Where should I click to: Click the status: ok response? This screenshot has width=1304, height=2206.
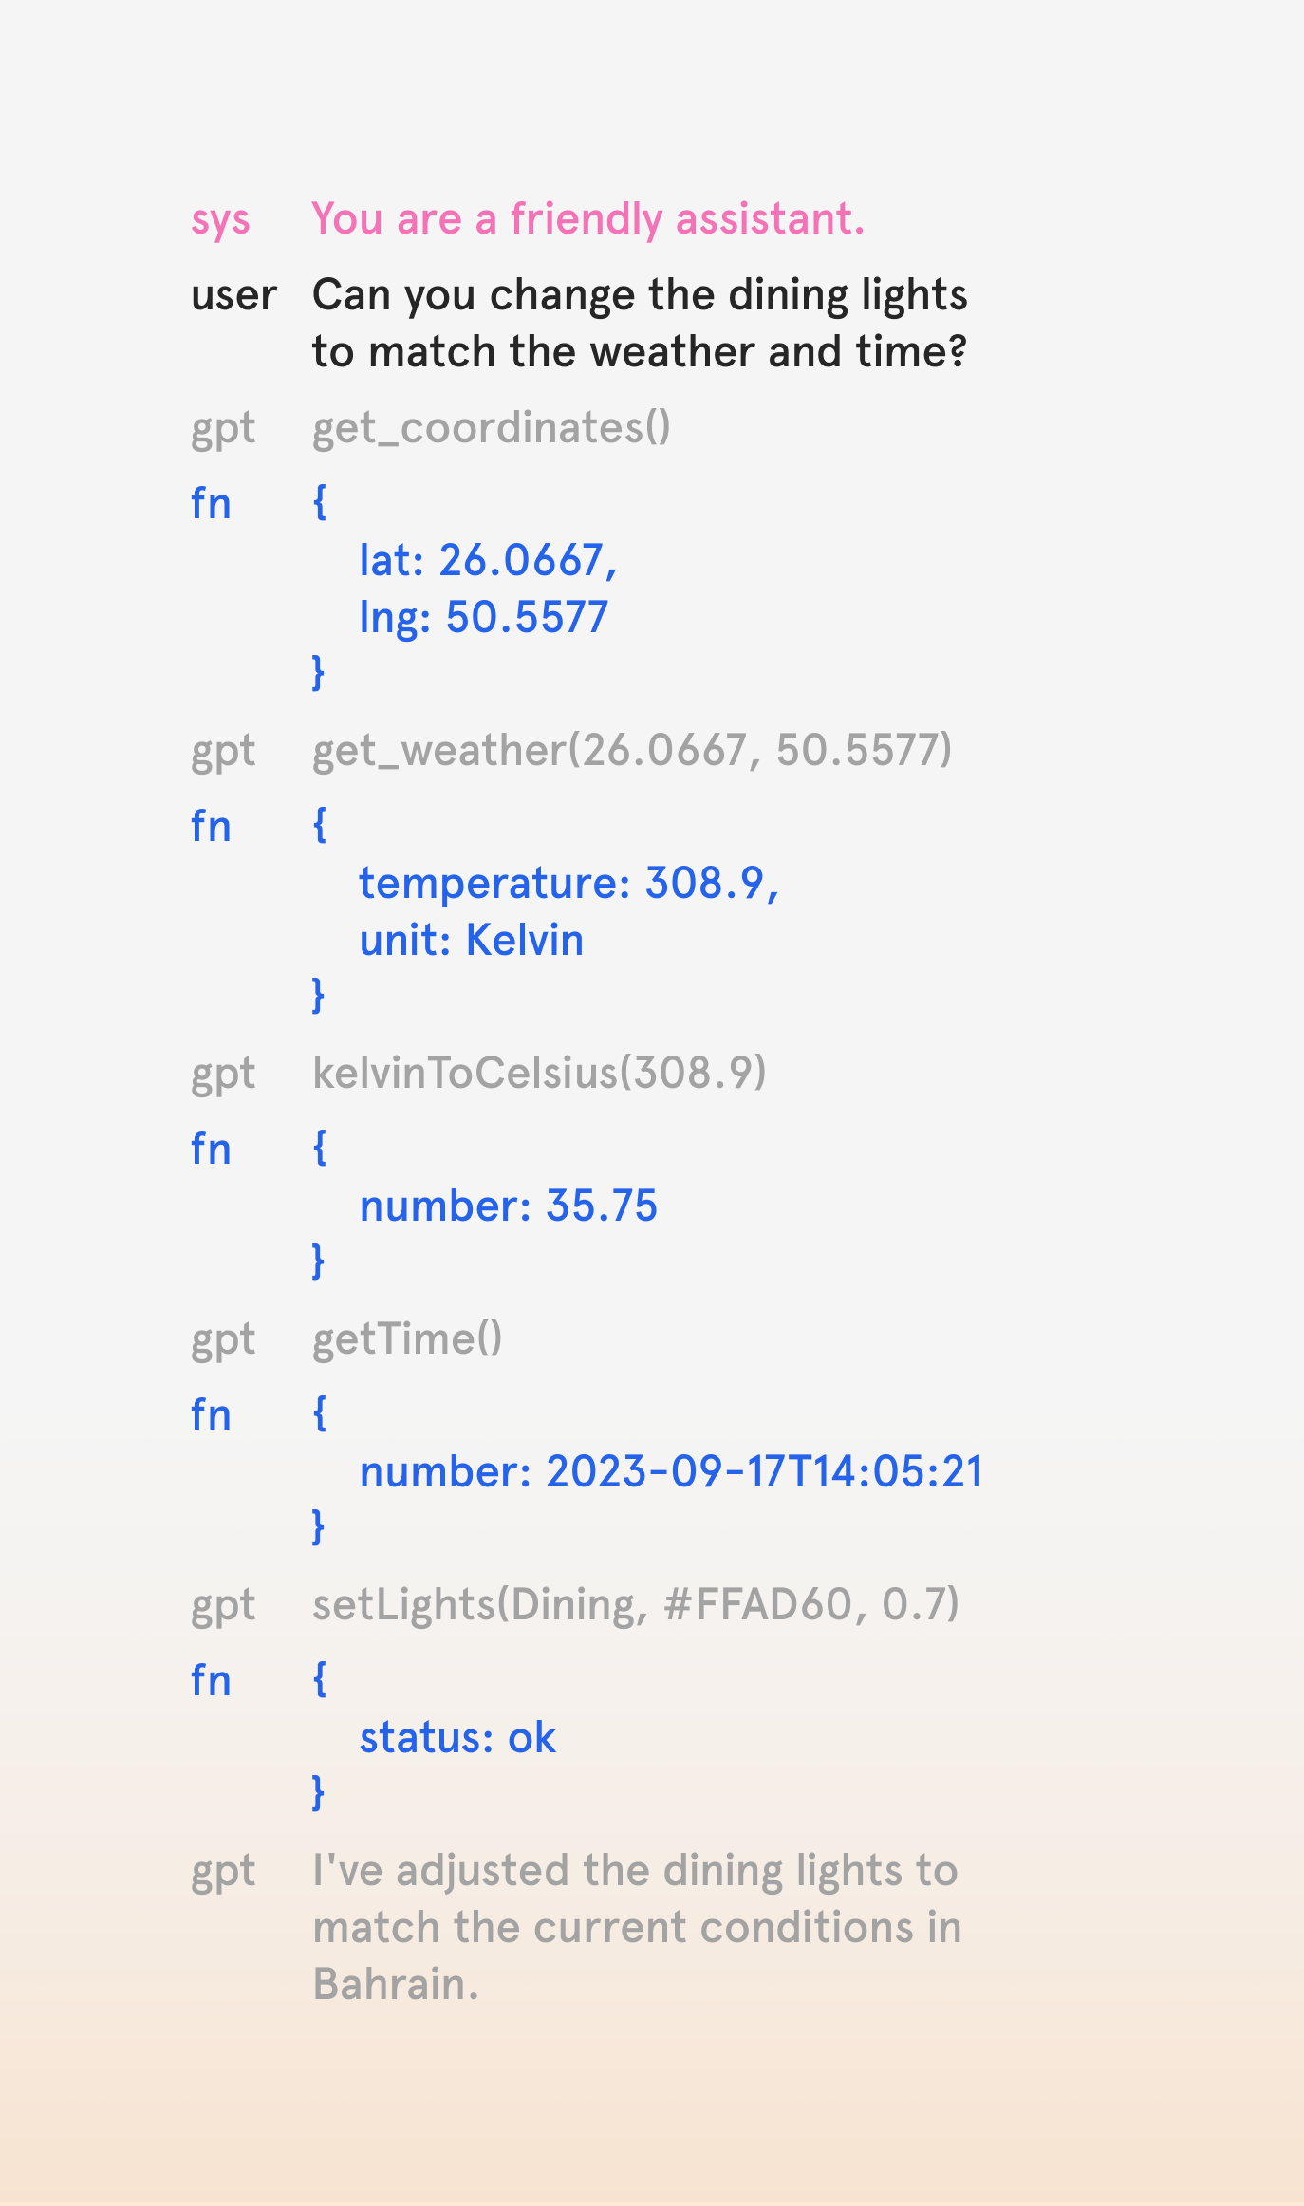click(x=457, y=1737)
